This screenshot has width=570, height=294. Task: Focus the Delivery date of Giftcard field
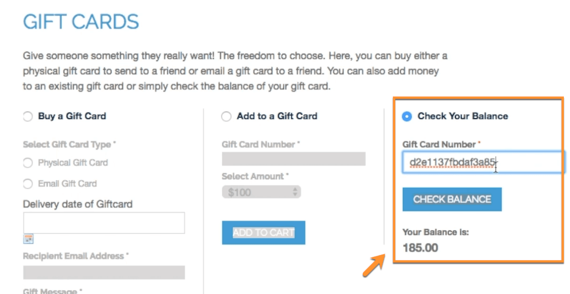click(x=104, y=223)
